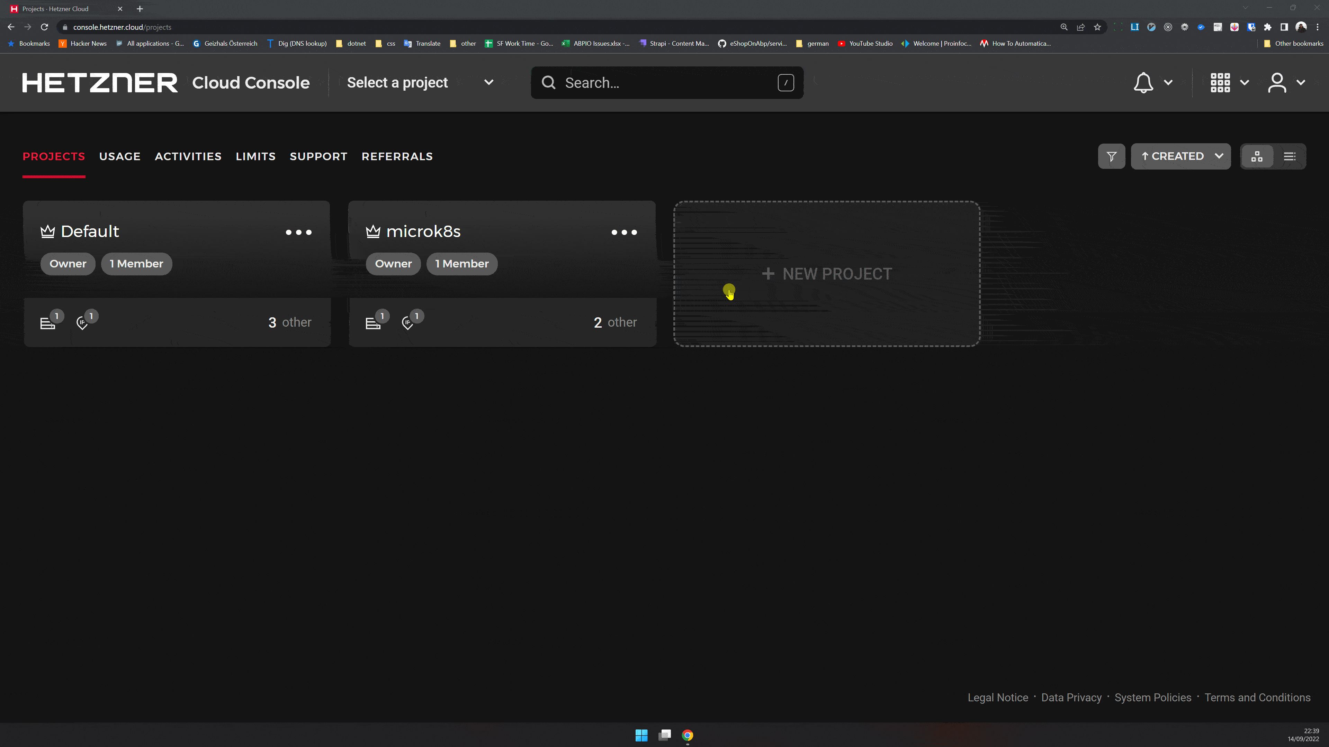Open the apps grid menu icon
1329x747 pixels.
click(1220, 82)
